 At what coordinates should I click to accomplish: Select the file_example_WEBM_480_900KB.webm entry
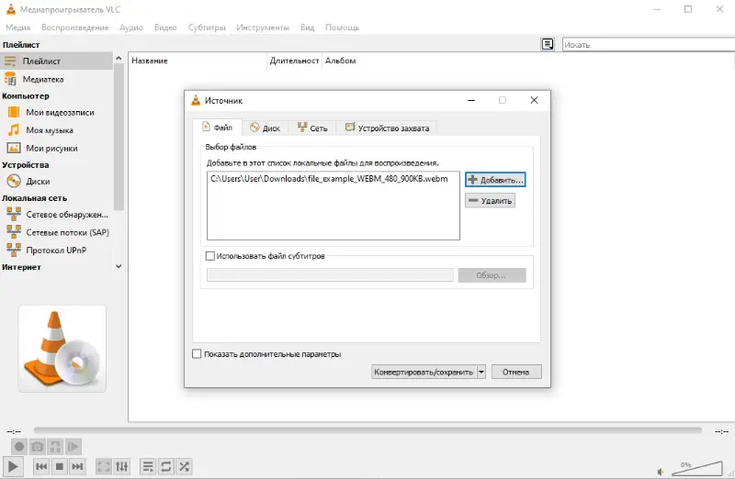329,179
